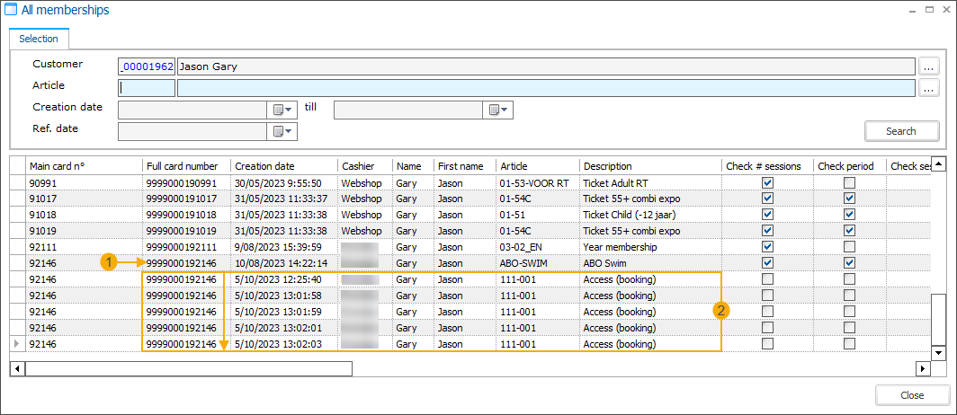This screenshot has height=415, width=957.
Task: Select the last row's indicator arrow
Action: [17, 344]
